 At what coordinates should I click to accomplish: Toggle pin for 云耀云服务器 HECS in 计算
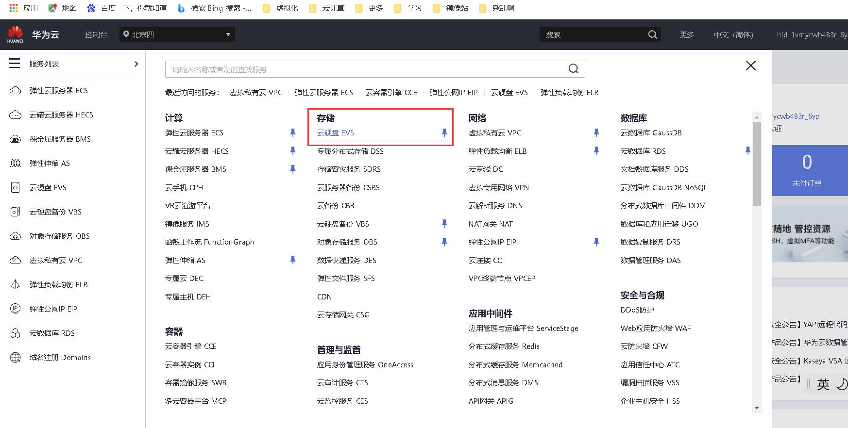(293, 151)
